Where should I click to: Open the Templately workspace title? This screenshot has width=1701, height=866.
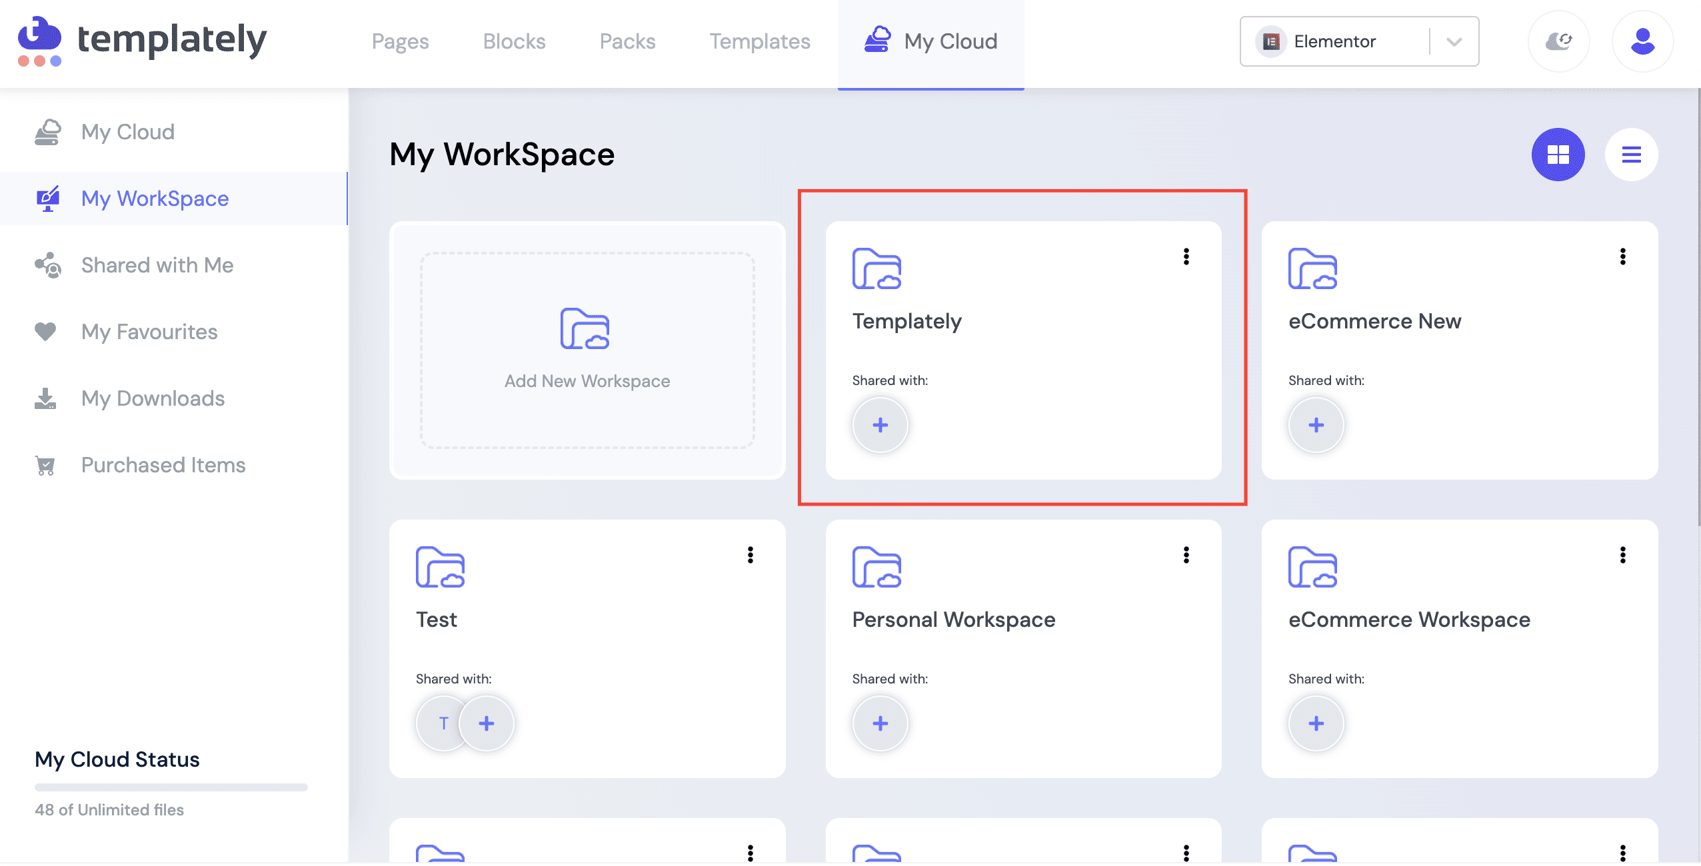pos(906,321)
